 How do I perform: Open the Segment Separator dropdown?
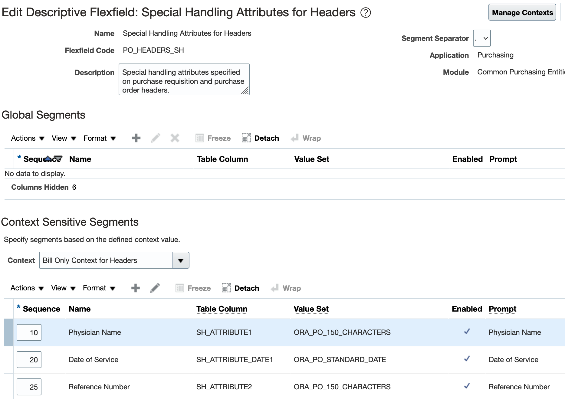pos(482,38)
